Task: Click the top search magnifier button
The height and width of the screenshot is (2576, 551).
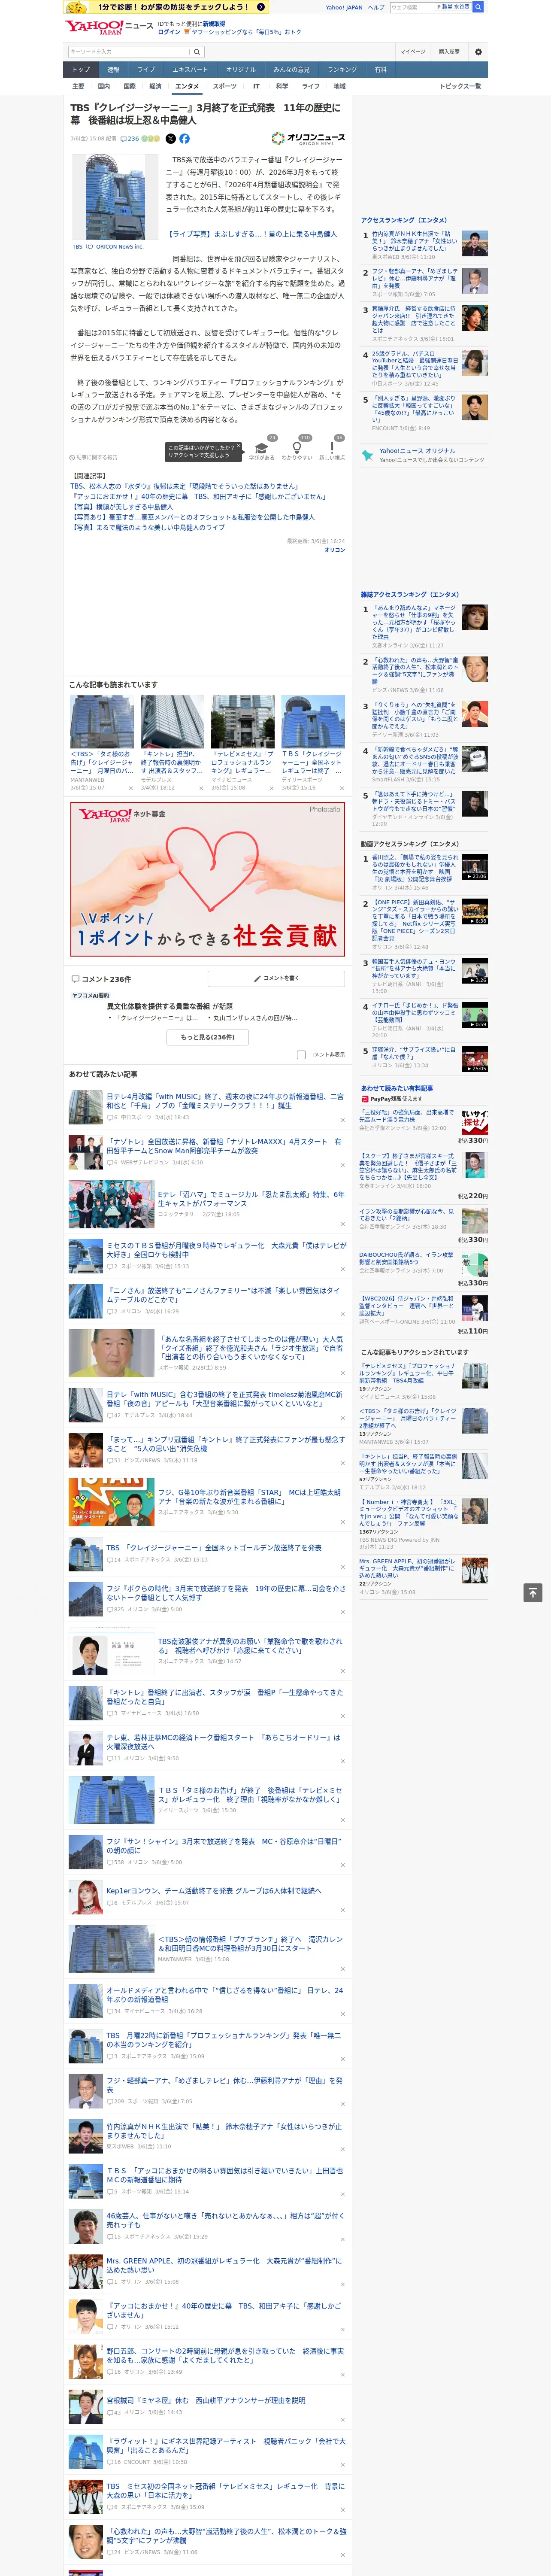Action: point(478,7)
